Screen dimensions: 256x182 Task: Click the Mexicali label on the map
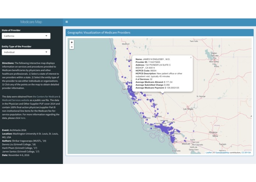click(x=186, y=144)
